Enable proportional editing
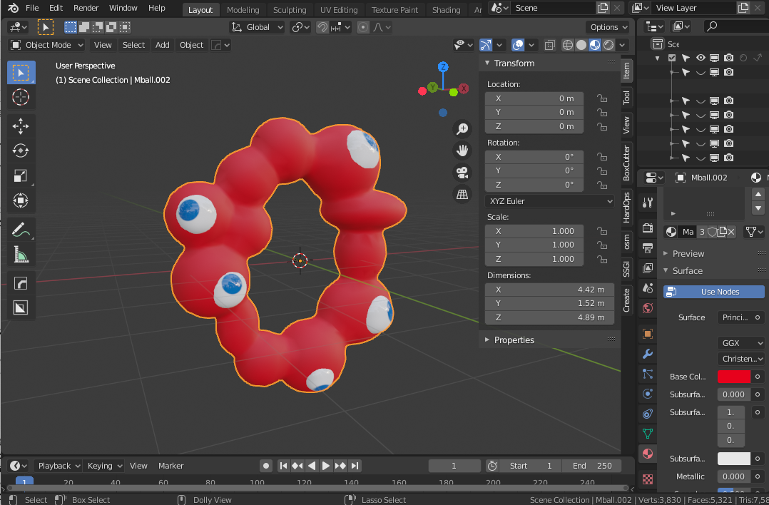The image size is (769, 505). pyautogui.click(x=363, y=27)
